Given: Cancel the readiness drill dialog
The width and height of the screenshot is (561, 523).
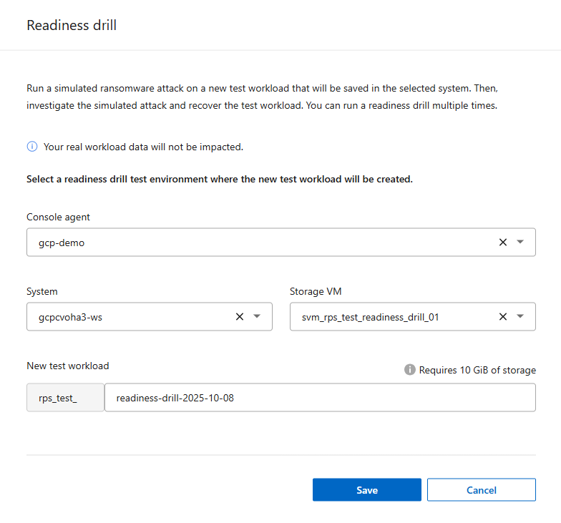Looking at the screenshot, I should tap(482, 490).
